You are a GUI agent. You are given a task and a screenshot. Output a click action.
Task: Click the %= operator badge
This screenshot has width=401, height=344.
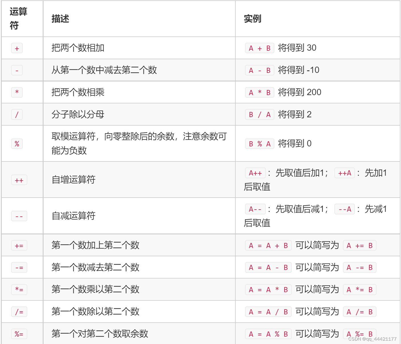coord(19,334)
